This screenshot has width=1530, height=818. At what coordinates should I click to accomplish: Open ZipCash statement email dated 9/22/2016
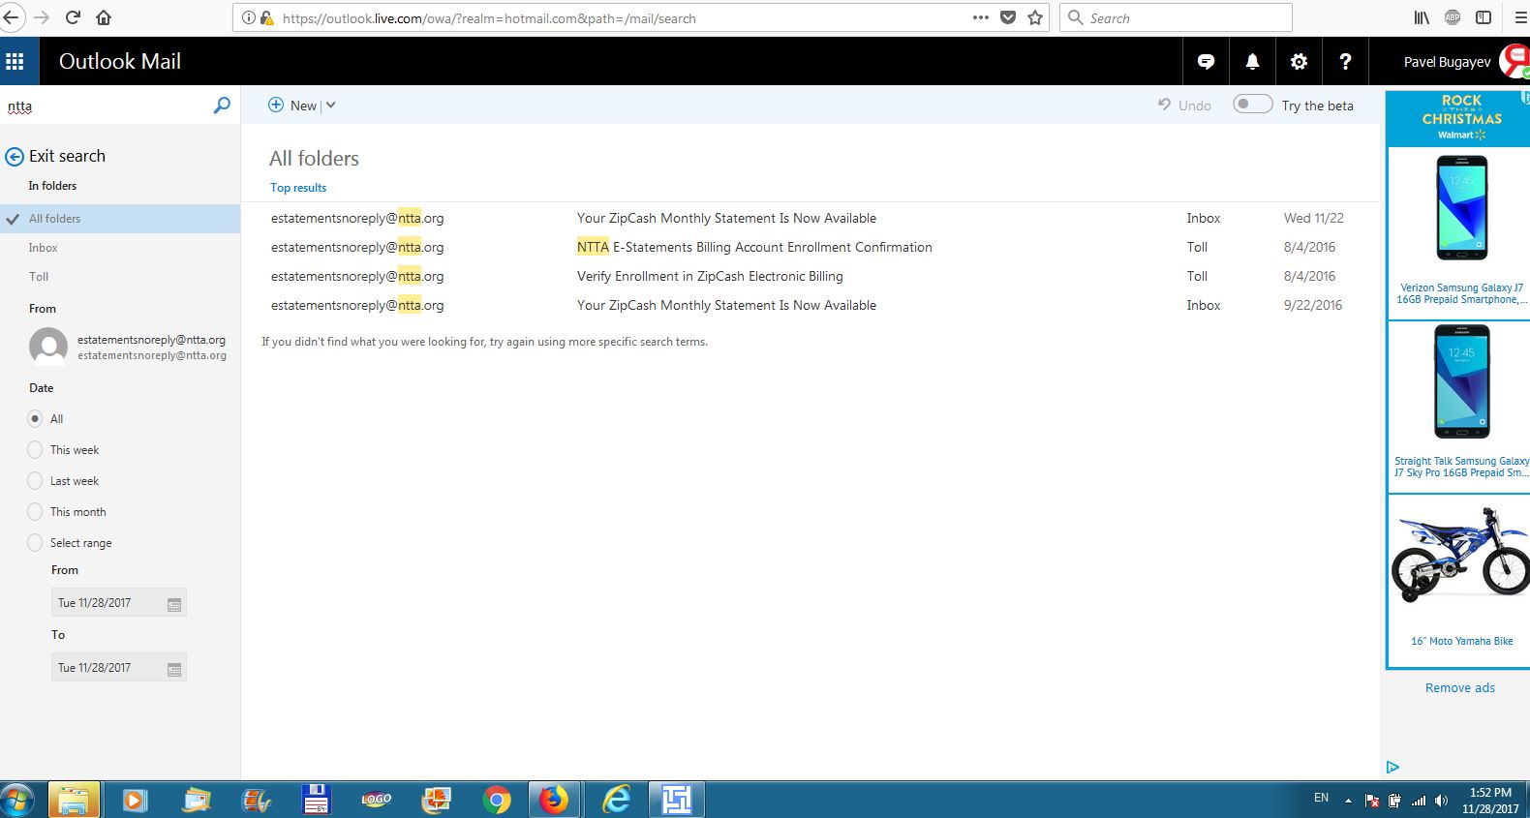coord(810,306)
